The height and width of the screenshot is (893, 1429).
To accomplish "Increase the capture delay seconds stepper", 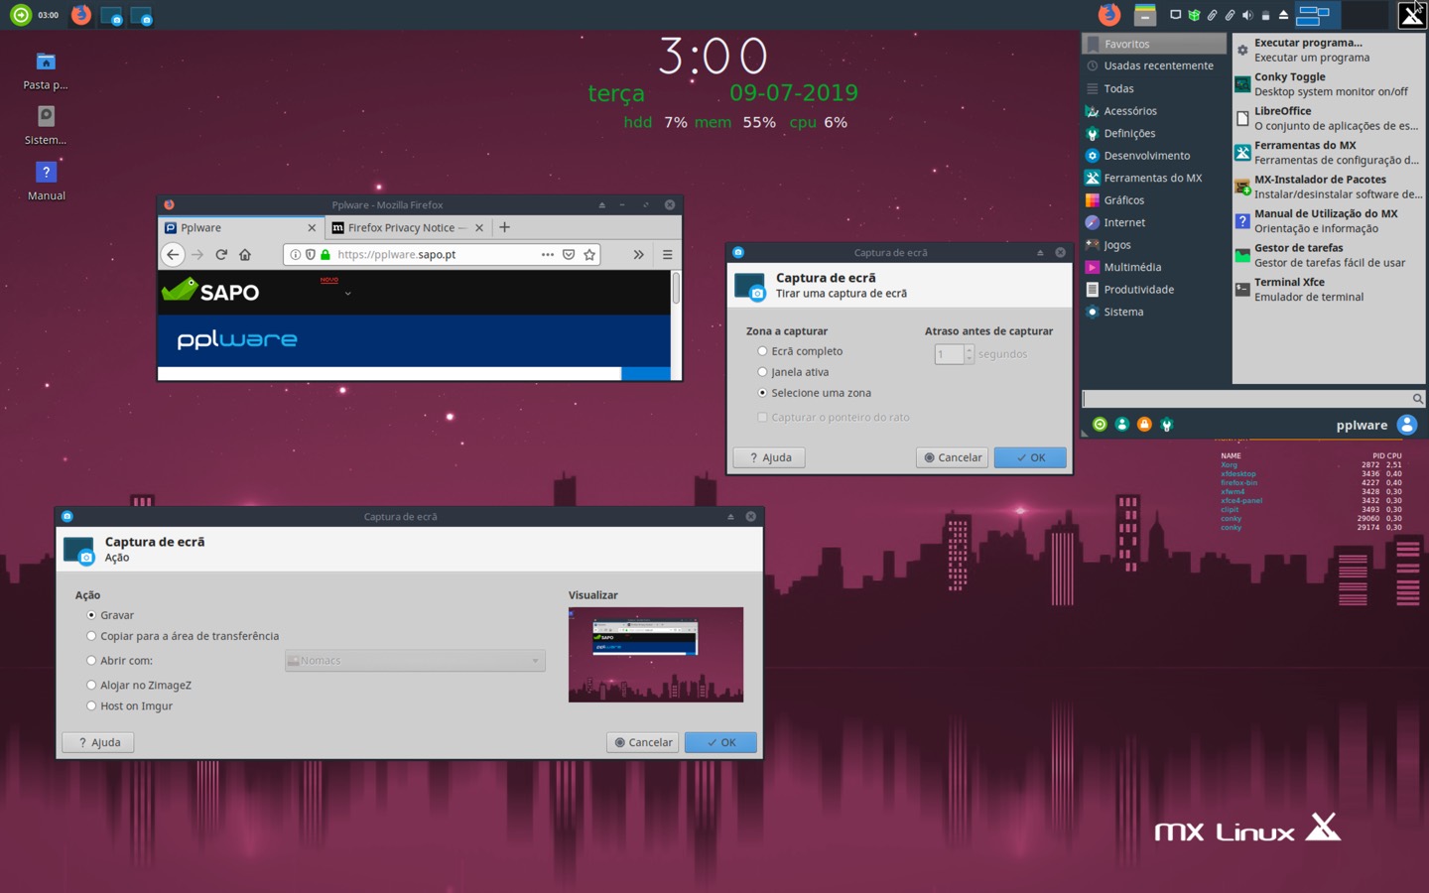I will click(x=969, y=348).
